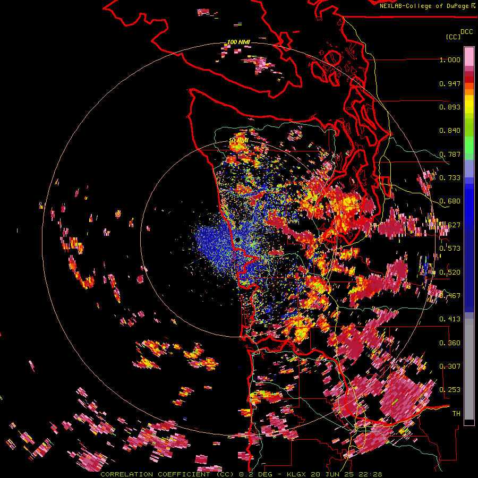Viewport: 478px width, 478px height.
Task: Click the Correlation Coefficient KLGX caption text
Action: (241, 474)
